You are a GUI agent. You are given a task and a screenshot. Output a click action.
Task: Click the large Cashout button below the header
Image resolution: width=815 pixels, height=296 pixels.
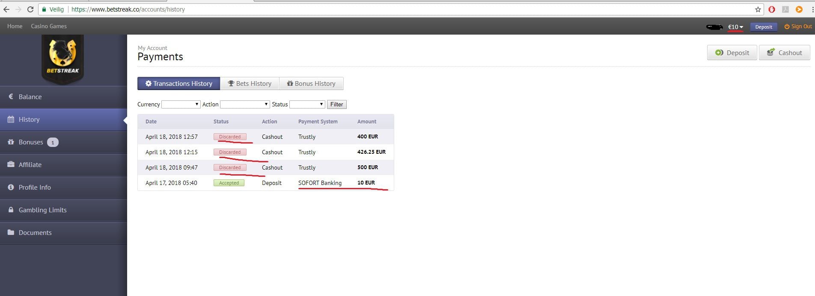point(784,53)
